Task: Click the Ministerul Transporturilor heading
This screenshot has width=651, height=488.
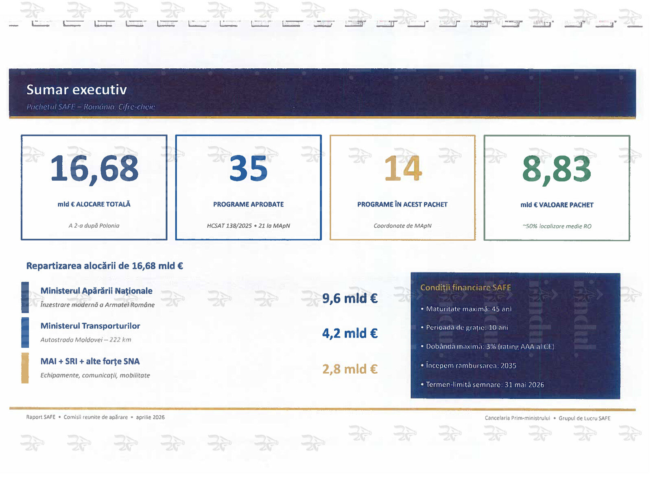Action: (x=90, y=326)
